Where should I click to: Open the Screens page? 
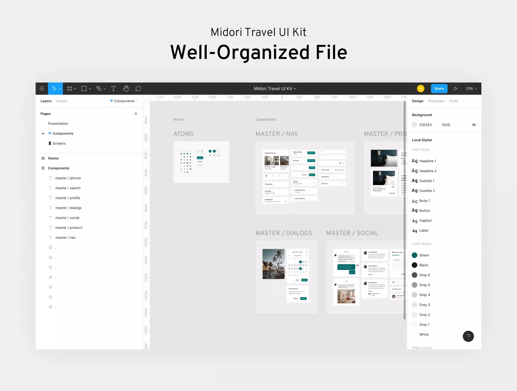(x=59, y=143)
